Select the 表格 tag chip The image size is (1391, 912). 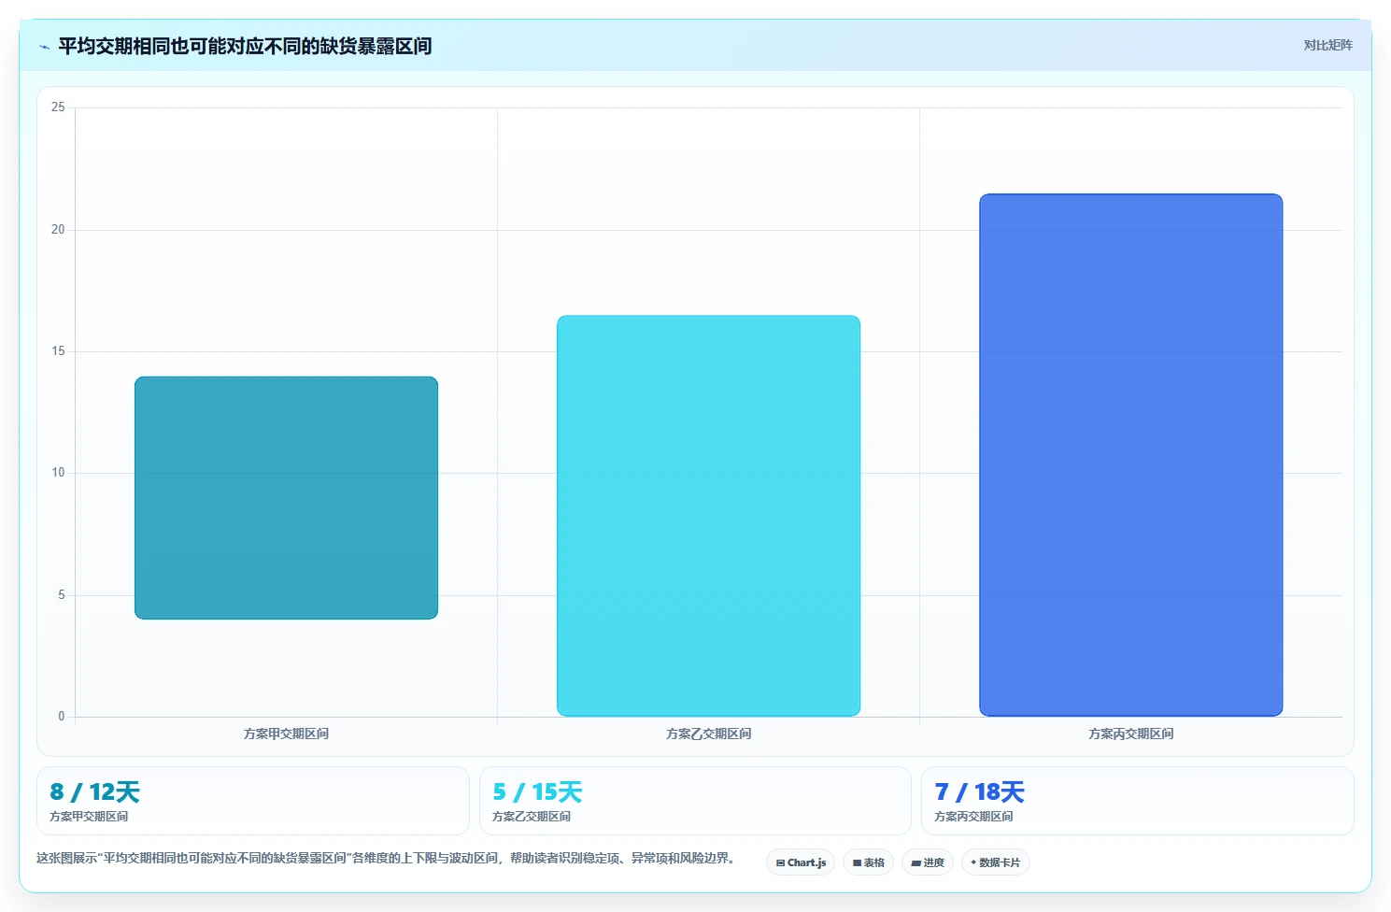point(868,862)
